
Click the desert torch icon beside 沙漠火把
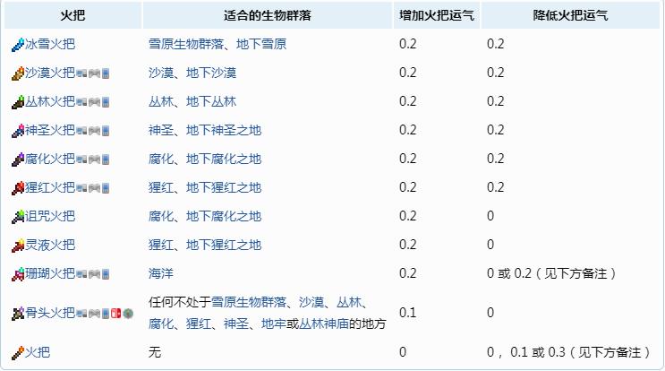18,73
